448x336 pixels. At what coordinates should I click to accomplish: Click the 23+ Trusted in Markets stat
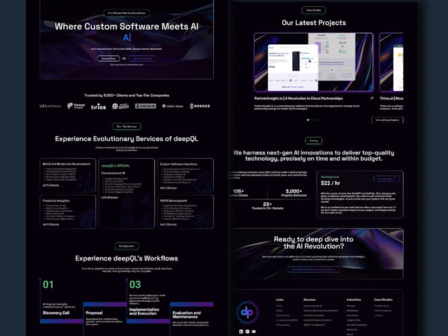[268, 206]
